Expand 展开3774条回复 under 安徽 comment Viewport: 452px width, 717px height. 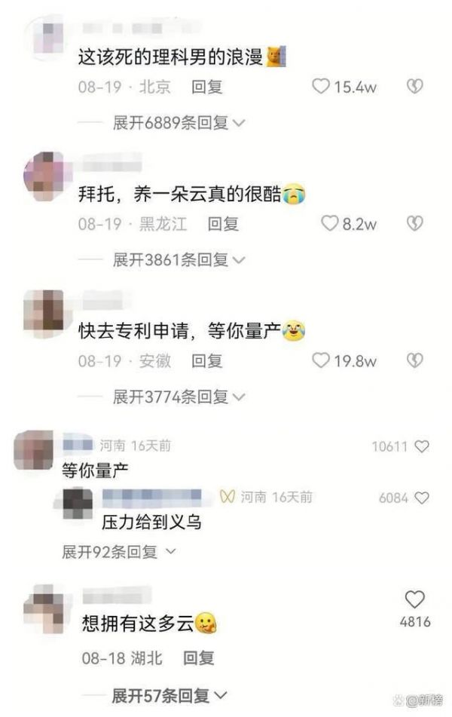coord(179,397)
